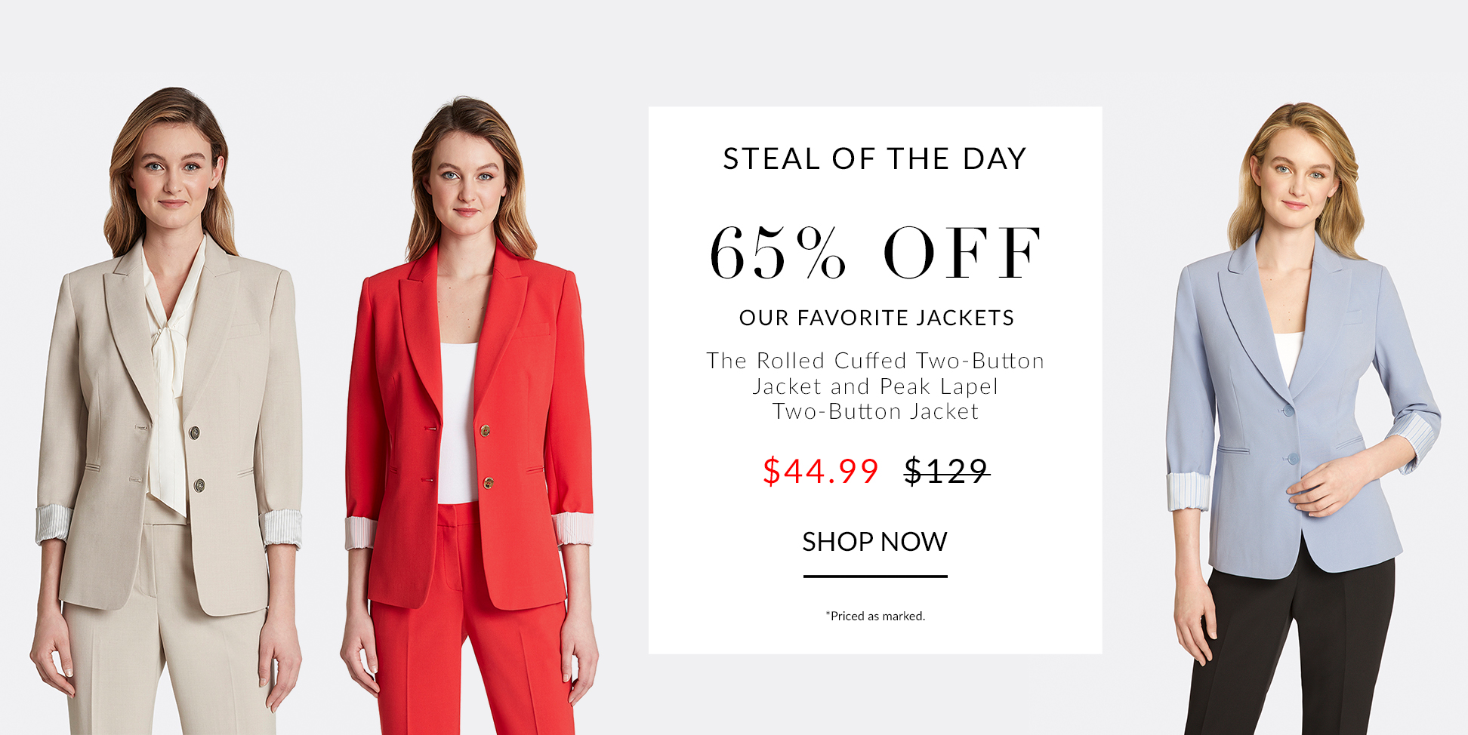This screenshot has width=1468, height=735.
Task: Click the OUR FAVORITE JACKETS subtitle
Action: tap(876, 318)
